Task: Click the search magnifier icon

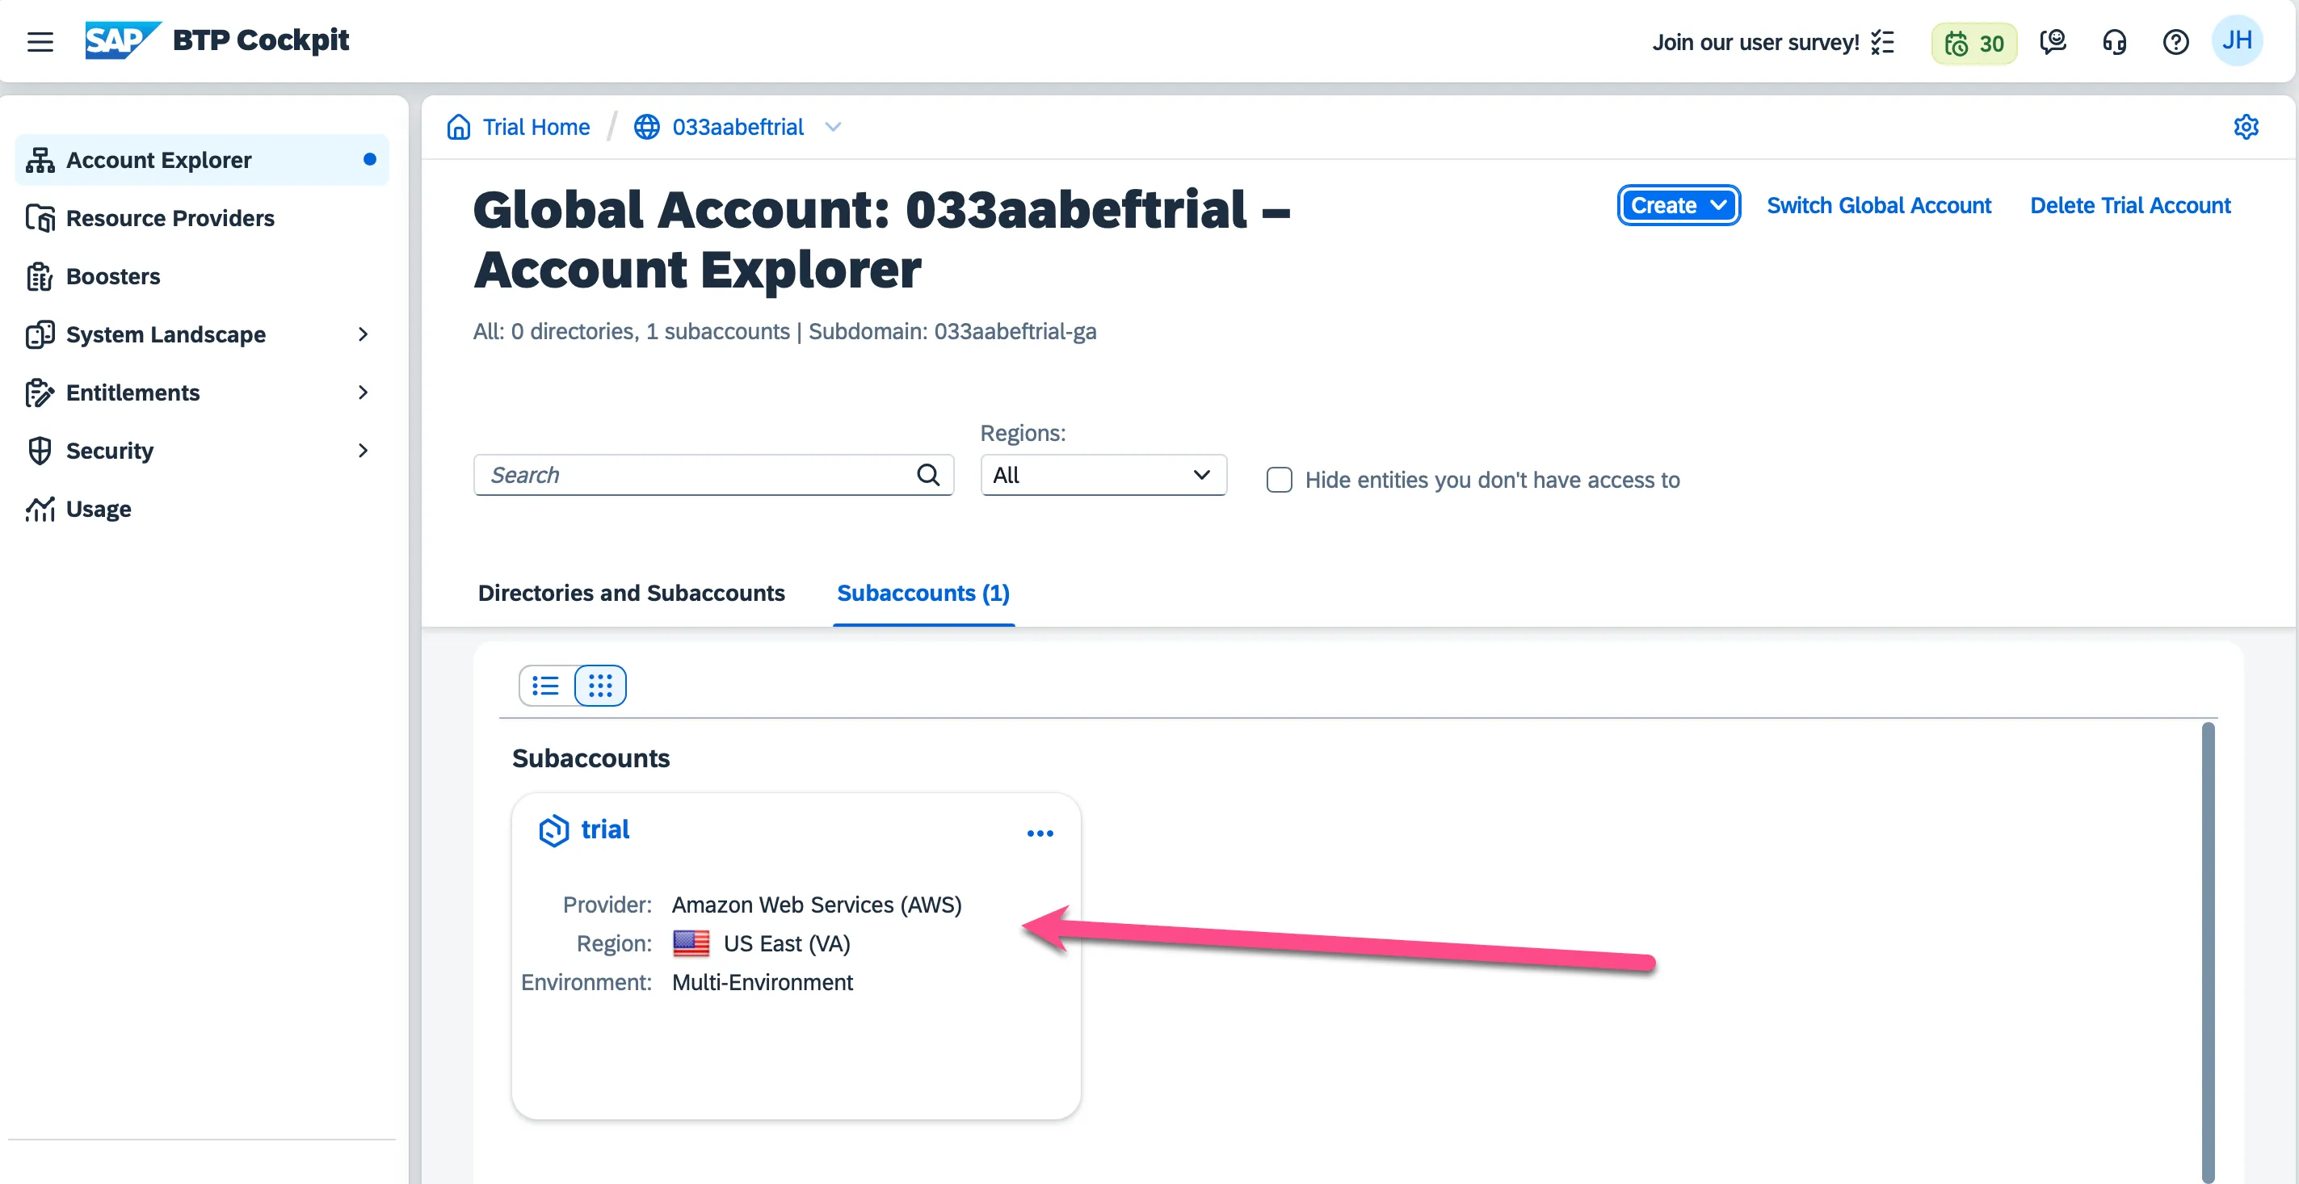Action: point(928,475)
